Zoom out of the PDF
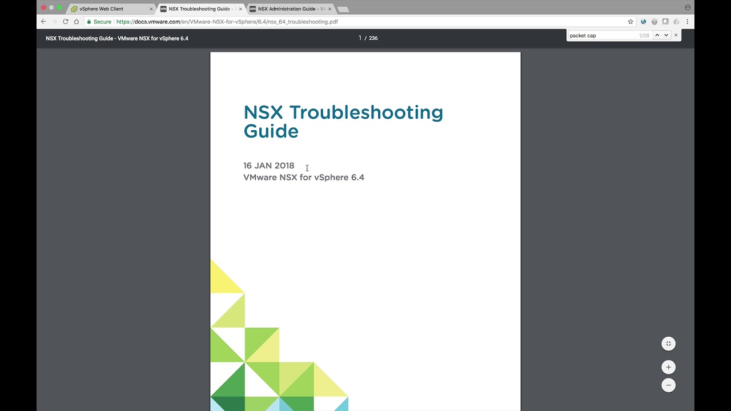This screenshot has width=731, height=411. tap(668, 385)
